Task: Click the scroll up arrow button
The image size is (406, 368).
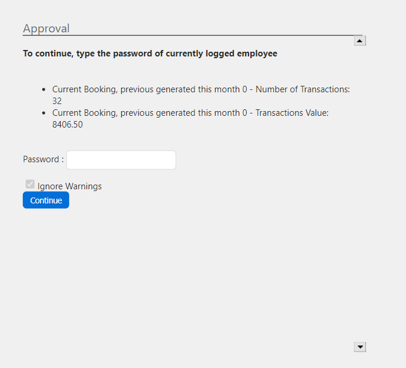Action: point(360,41)
